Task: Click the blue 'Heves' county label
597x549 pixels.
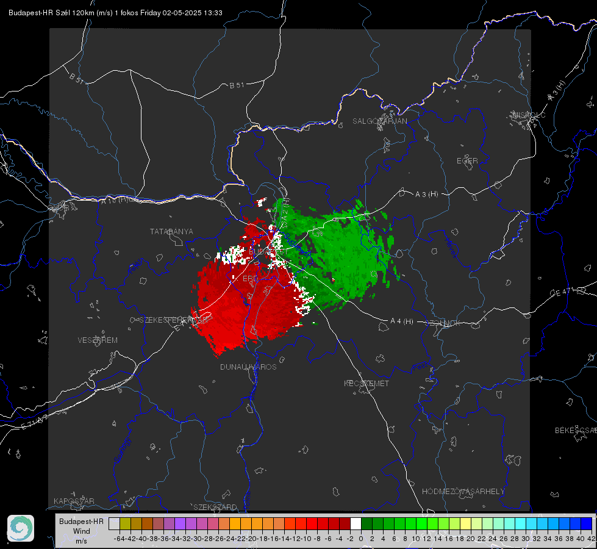Action: (451, 248)
